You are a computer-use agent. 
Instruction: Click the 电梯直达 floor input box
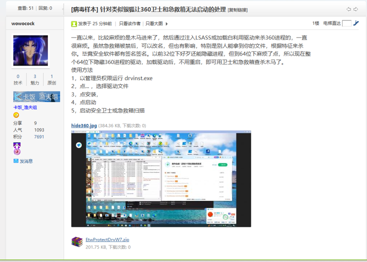pos(346,23)
